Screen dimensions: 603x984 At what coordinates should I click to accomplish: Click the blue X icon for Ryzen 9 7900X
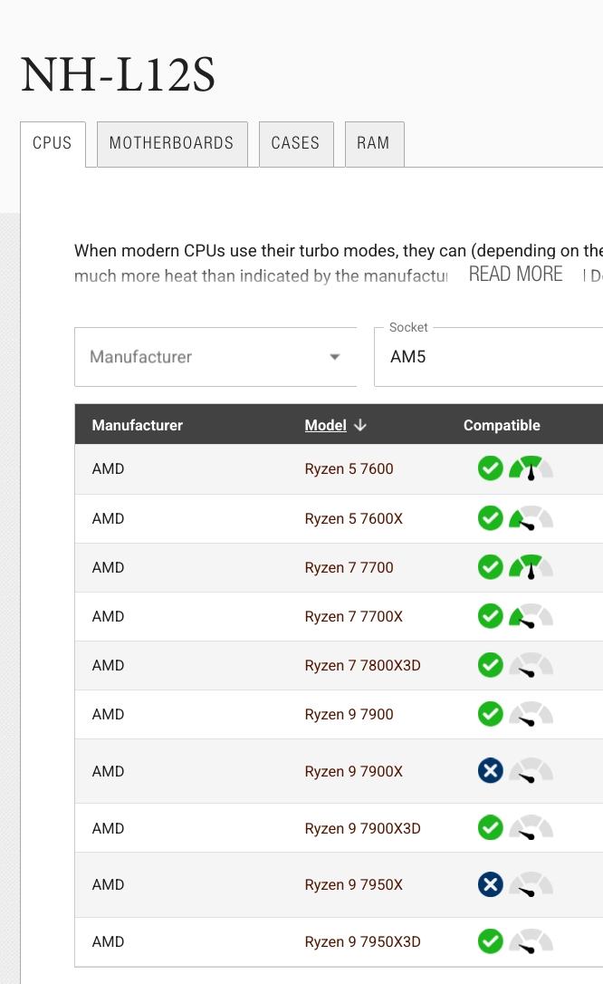tap(490, 771)
